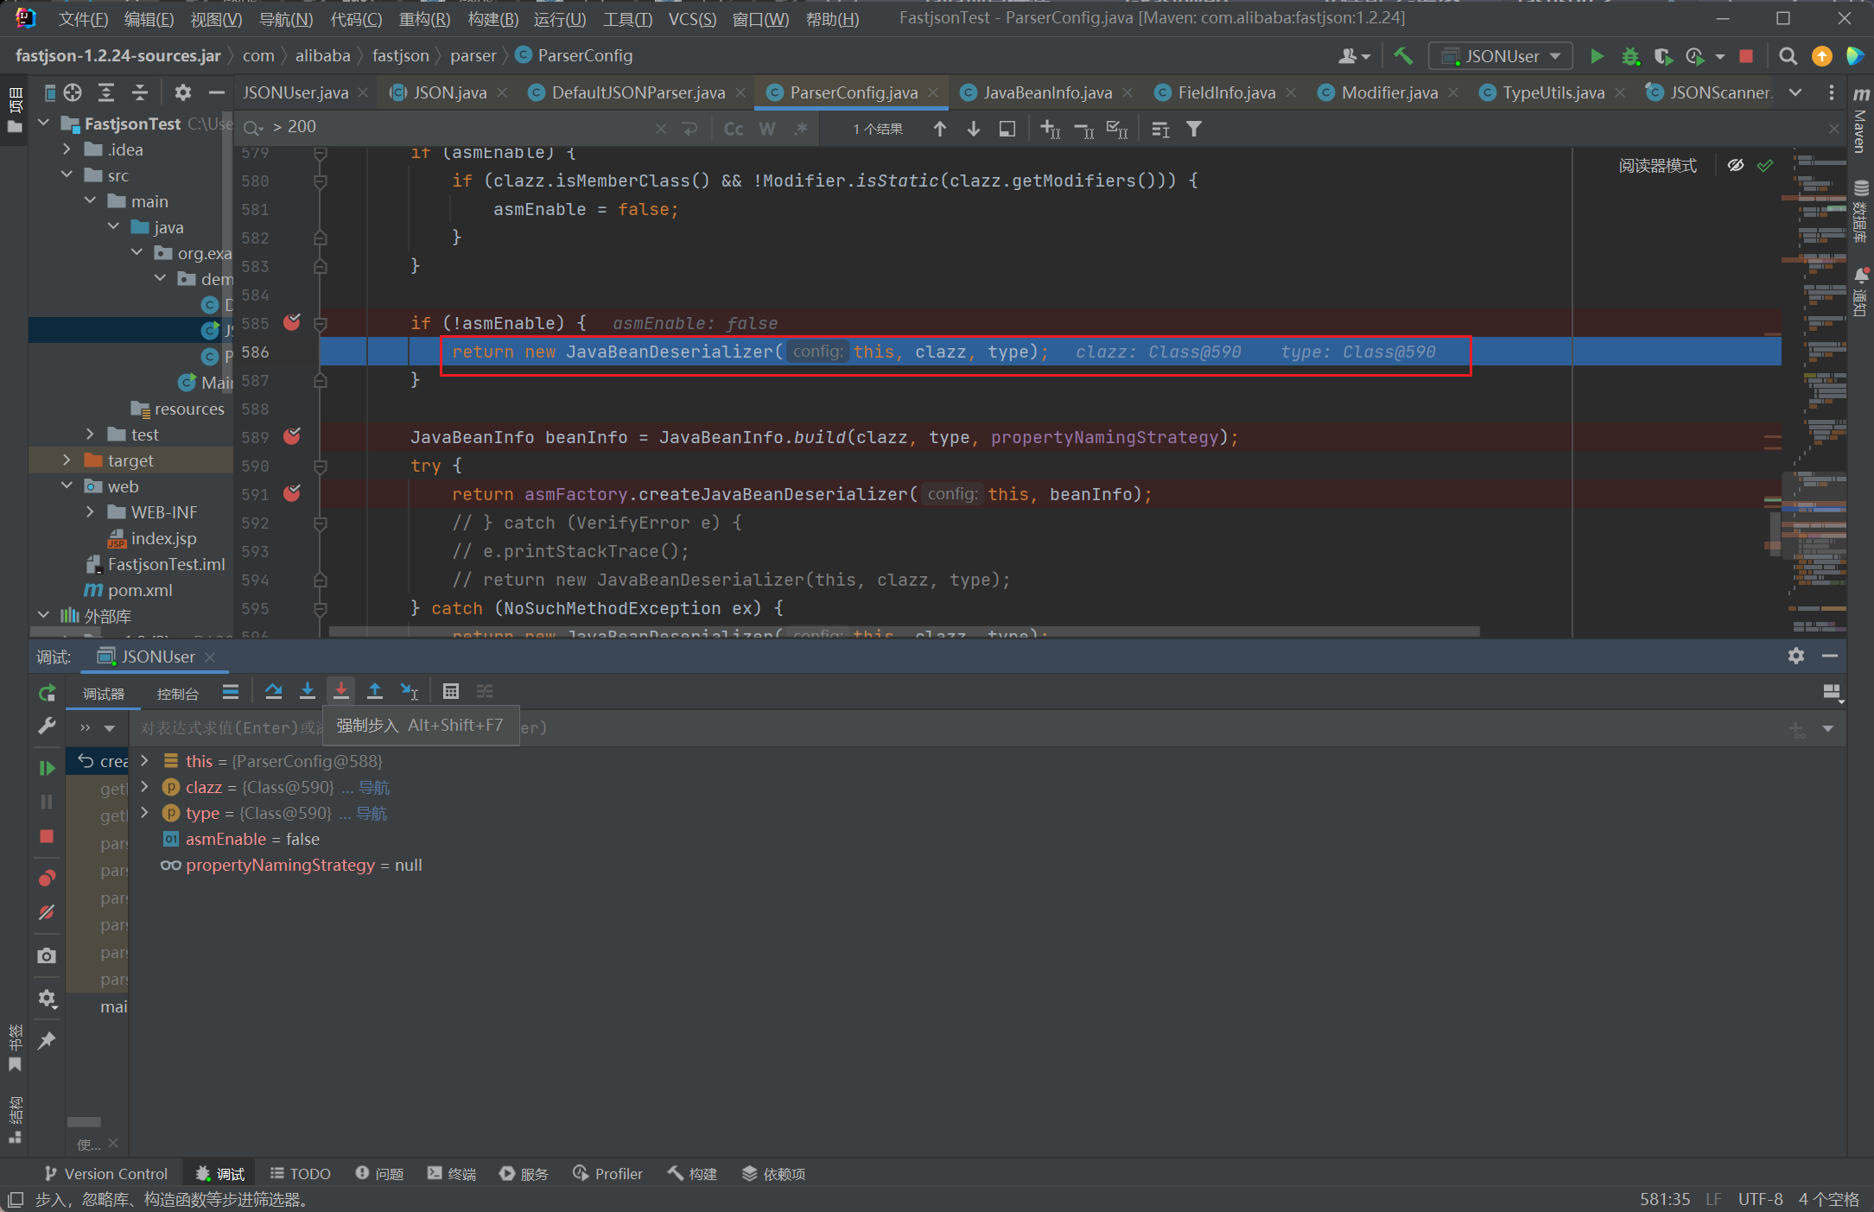Open the Profiler tool window button
Image resolution: width=1874 pixels, height=1212 pixels.
point(608,1173)
